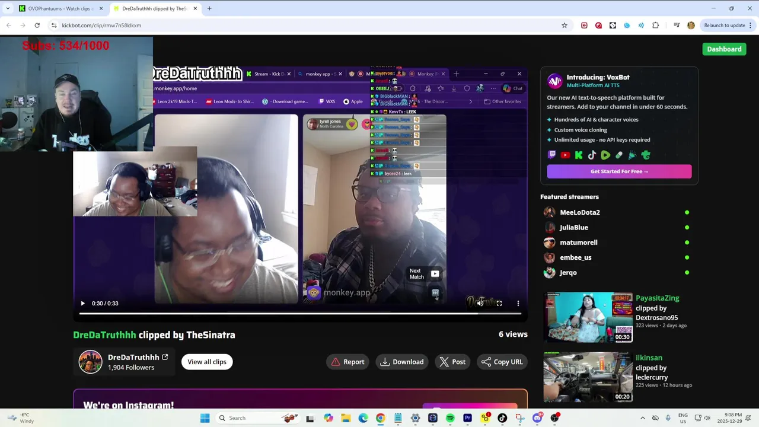Image resolution: width=759 pixels, height=427 pixels.
Task: Select the DreDaTruthhh clipped browser tab
Action: pyautogui.click(x=154, y=8)
